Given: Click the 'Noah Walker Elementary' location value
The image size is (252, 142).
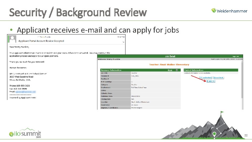Looking at the screenshot, I should click(140, 102).
